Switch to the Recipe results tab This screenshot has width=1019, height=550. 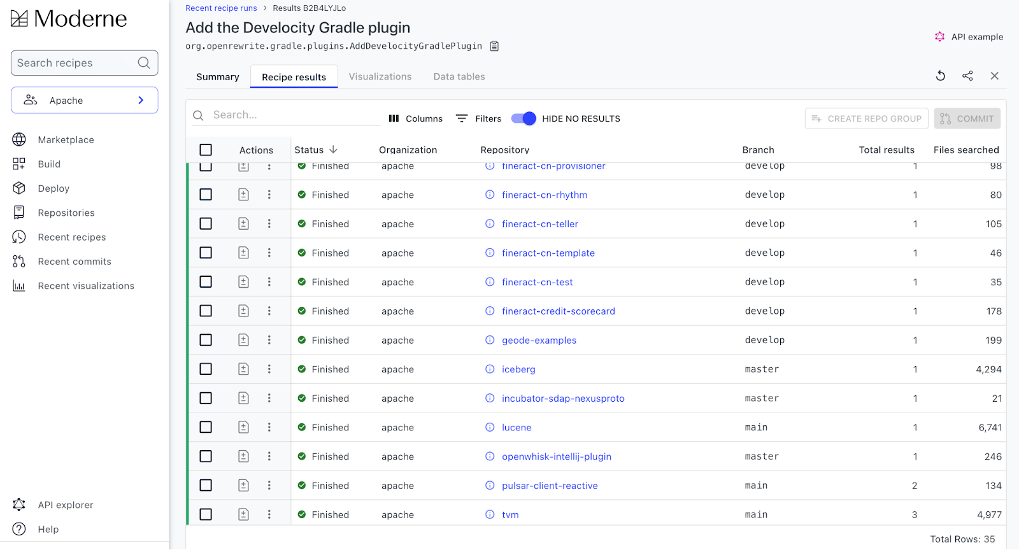(294, 76)
